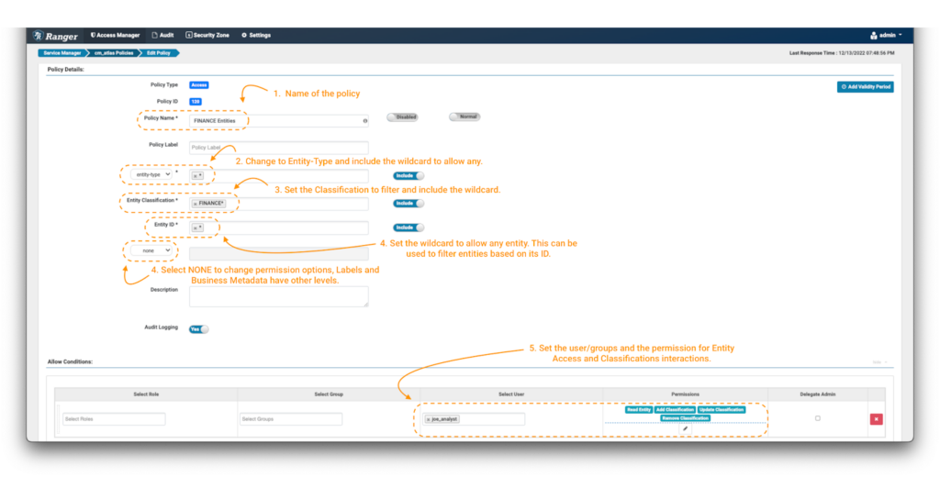This screenshot has width=940, height=477.
Task: Click the Add Validity Period button
Action: click(865, 87)
